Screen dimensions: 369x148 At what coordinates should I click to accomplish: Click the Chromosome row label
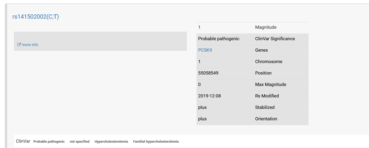point(269,61)
